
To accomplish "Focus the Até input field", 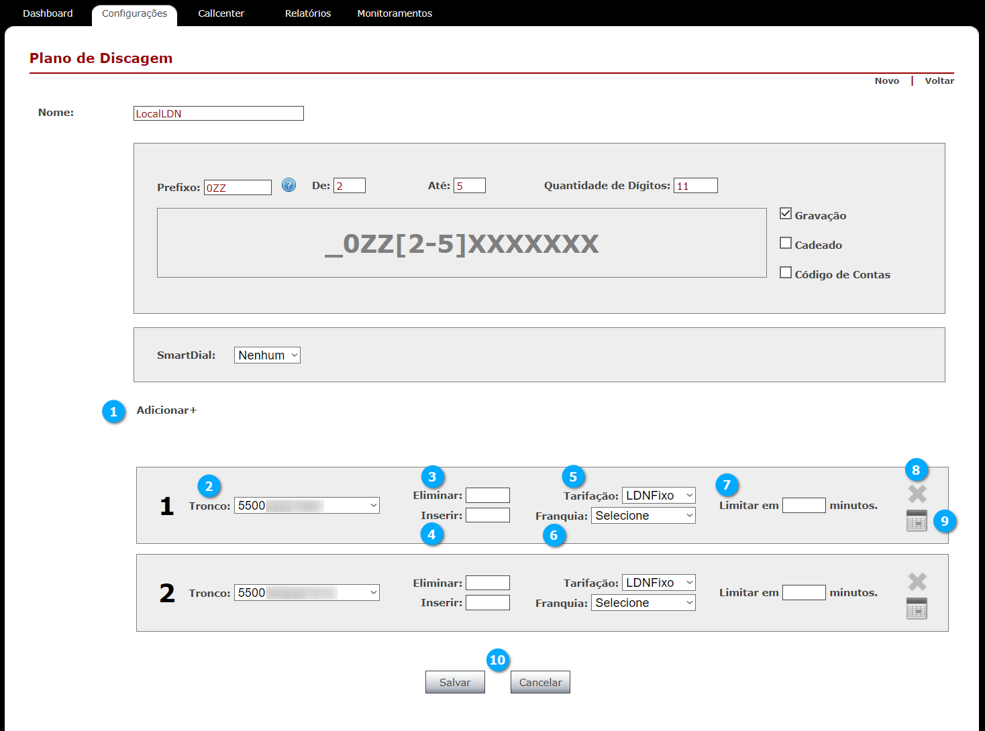I will 470,186.
